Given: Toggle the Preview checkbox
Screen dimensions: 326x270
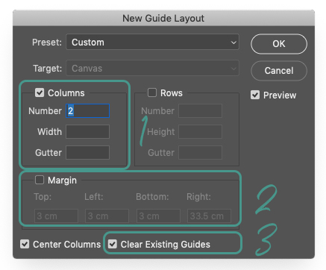Looking at the screenshot, I should pos(255,95).
